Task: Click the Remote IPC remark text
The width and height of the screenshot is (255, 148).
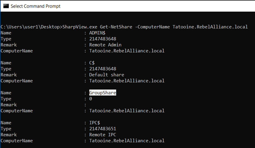Action: click(x=103, y=135)
